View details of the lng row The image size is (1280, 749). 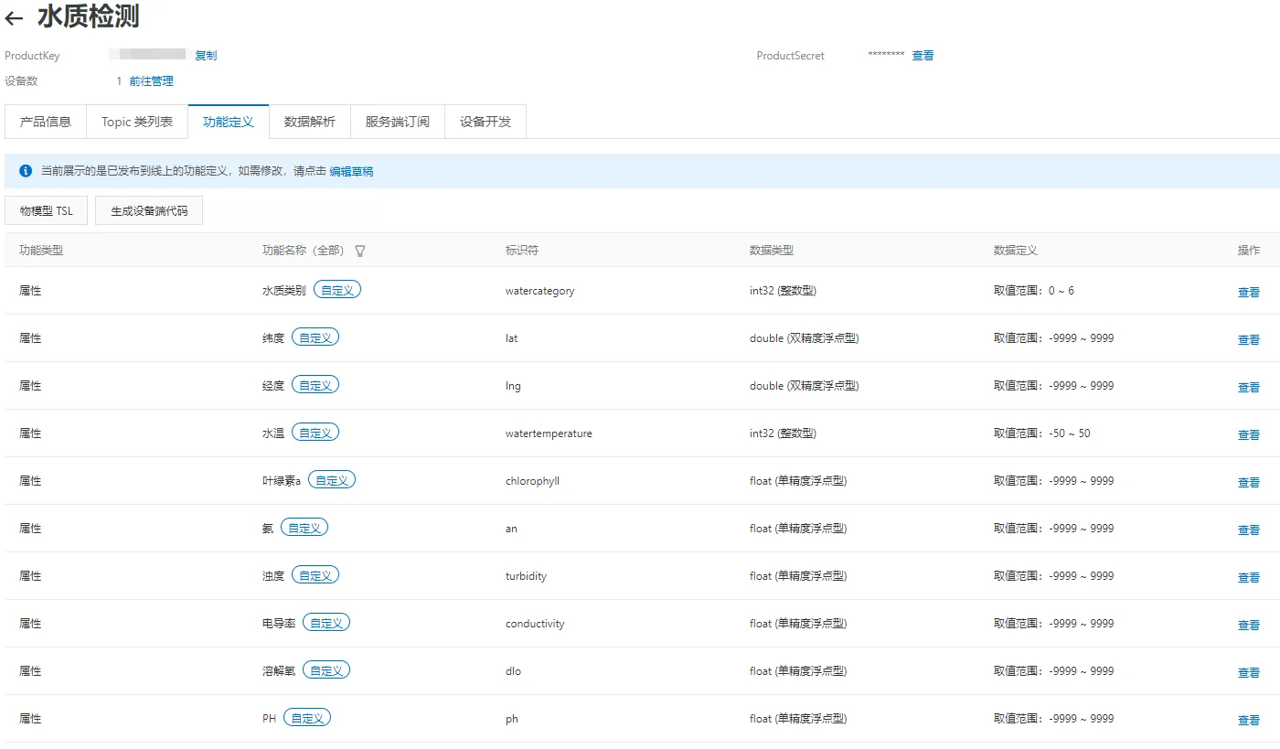(x=1249, y=388)
